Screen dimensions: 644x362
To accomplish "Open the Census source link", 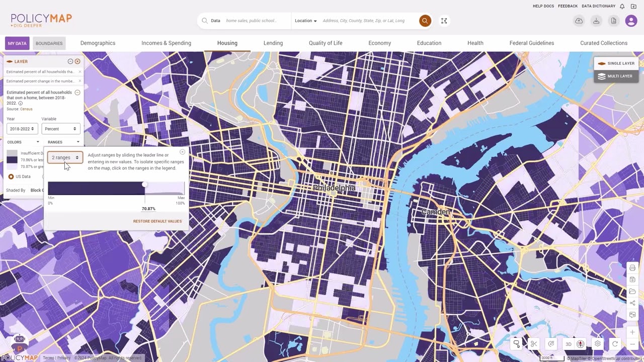I will tap(26, 109).
